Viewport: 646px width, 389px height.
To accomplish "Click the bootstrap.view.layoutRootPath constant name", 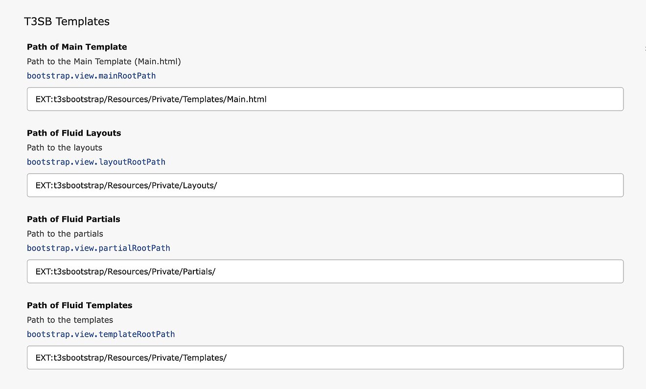I will point(96,162).
